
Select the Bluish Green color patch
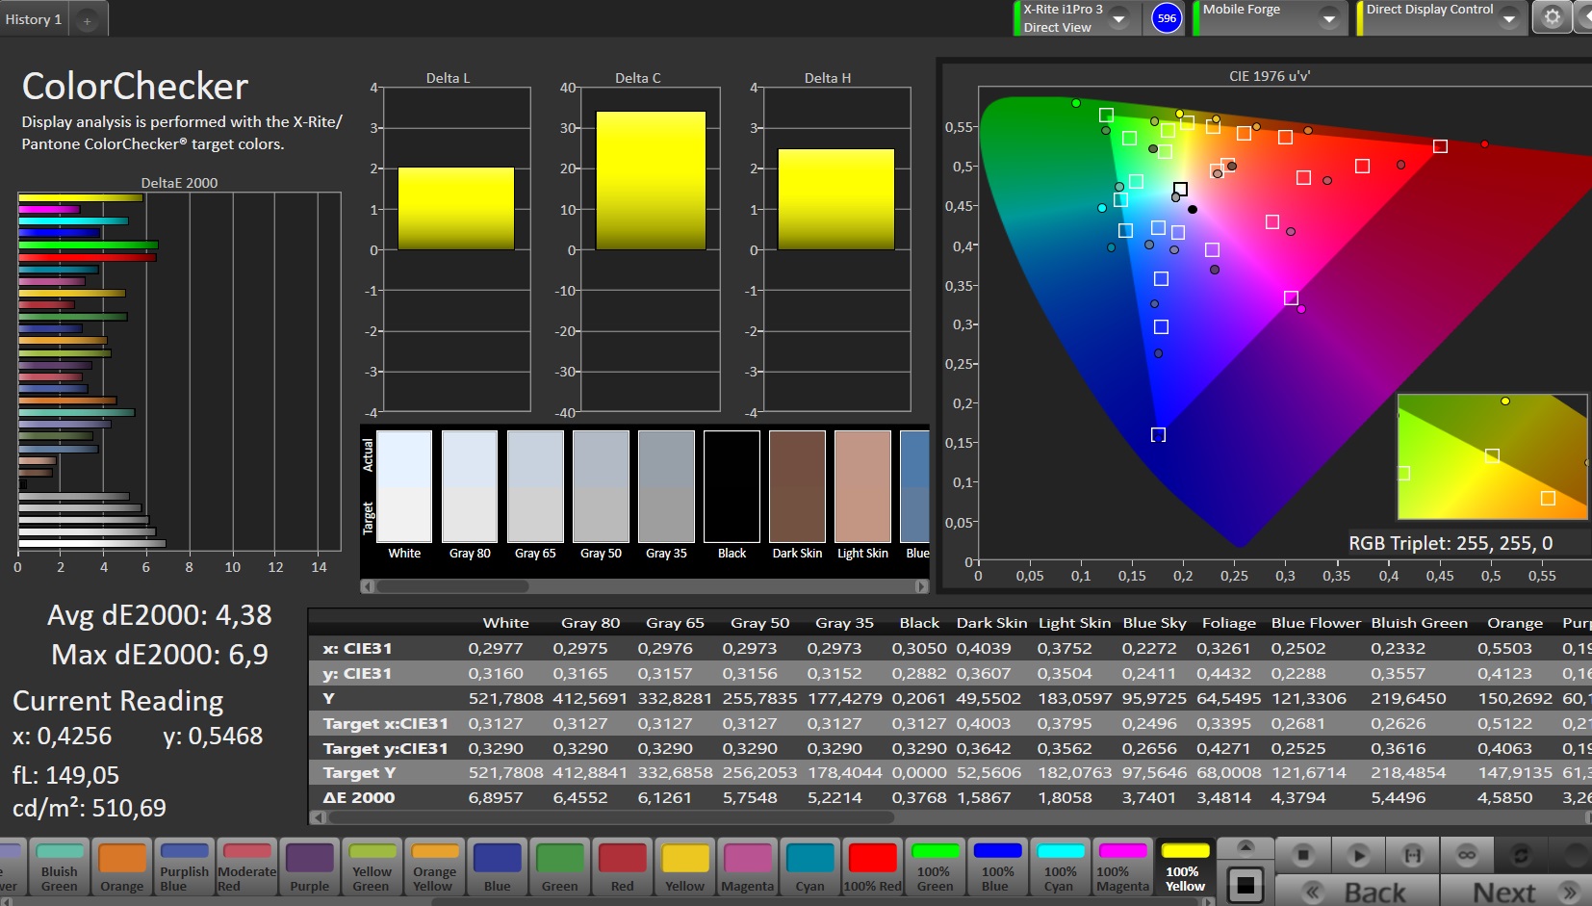click(60, 867)
